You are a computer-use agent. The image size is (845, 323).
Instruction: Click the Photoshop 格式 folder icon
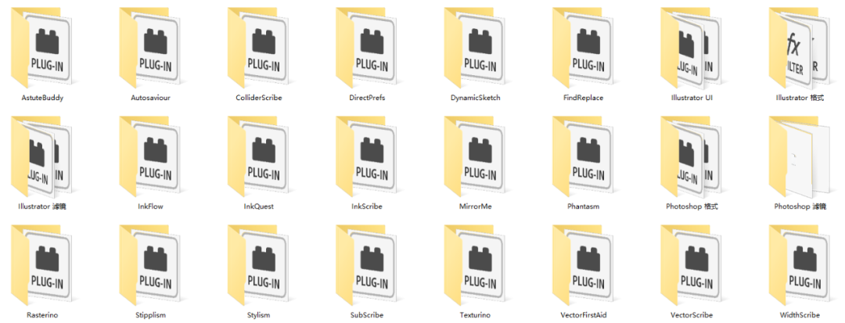(692, 156)
